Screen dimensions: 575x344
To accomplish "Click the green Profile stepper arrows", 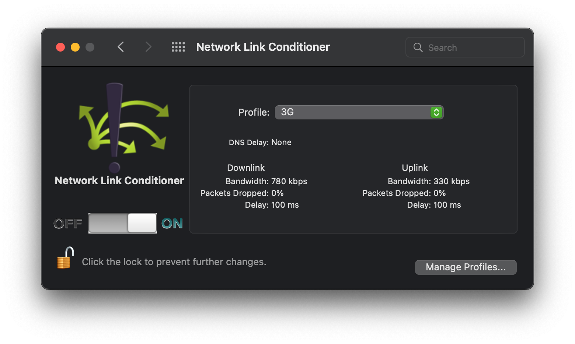I will click(436, 112).
